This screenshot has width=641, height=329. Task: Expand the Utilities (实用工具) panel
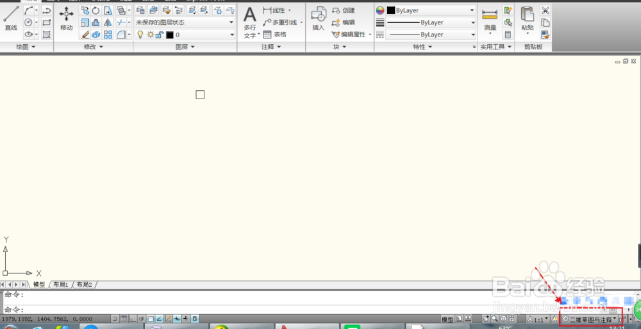pyautogui.click(x=496, y=47)
